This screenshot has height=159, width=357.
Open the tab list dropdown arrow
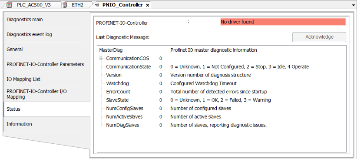click(x=354, y=5)
